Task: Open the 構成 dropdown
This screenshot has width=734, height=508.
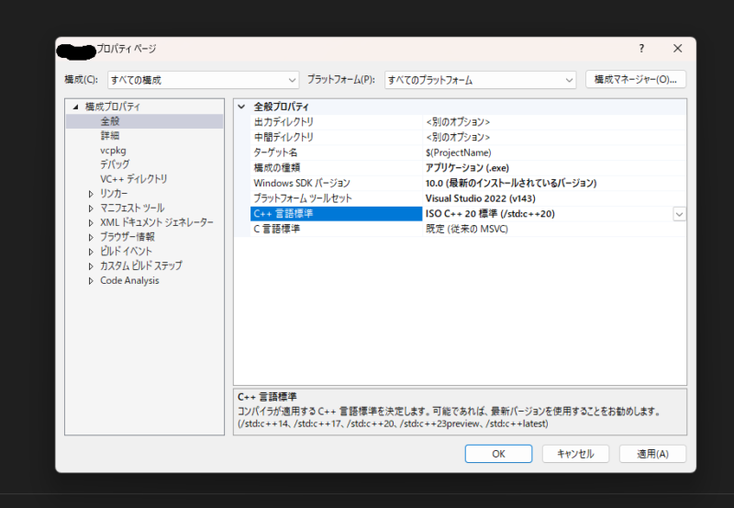Action: pyautogui.click(x=203, y=80)
